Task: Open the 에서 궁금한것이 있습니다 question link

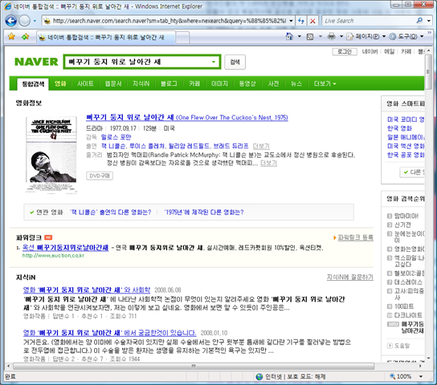Action: (x=110, y=333)
